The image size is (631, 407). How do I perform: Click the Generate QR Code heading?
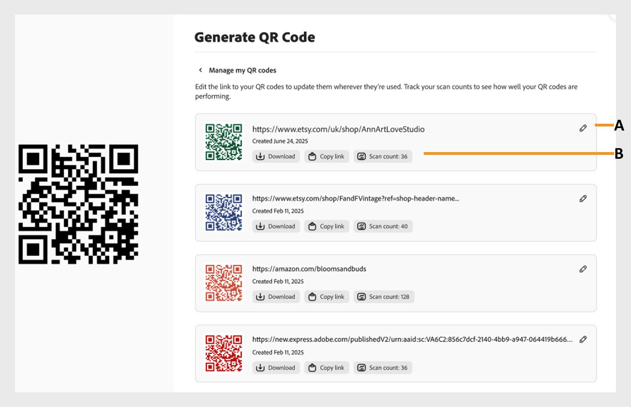255,37
